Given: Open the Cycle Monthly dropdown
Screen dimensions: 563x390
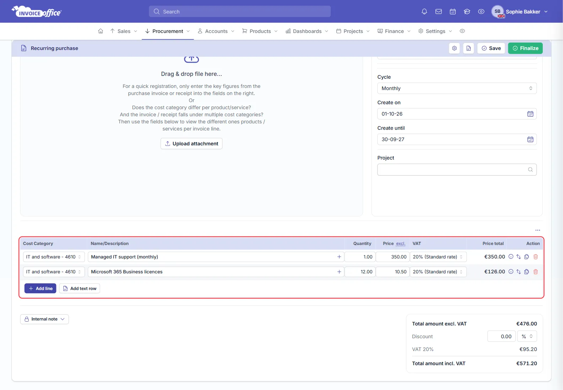Looking at the screenshot, I should (457, 88).
